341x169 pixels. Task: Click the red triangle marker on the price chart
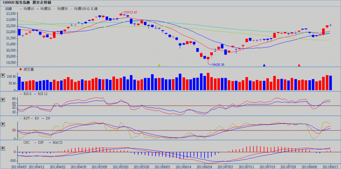pos(299,65)
